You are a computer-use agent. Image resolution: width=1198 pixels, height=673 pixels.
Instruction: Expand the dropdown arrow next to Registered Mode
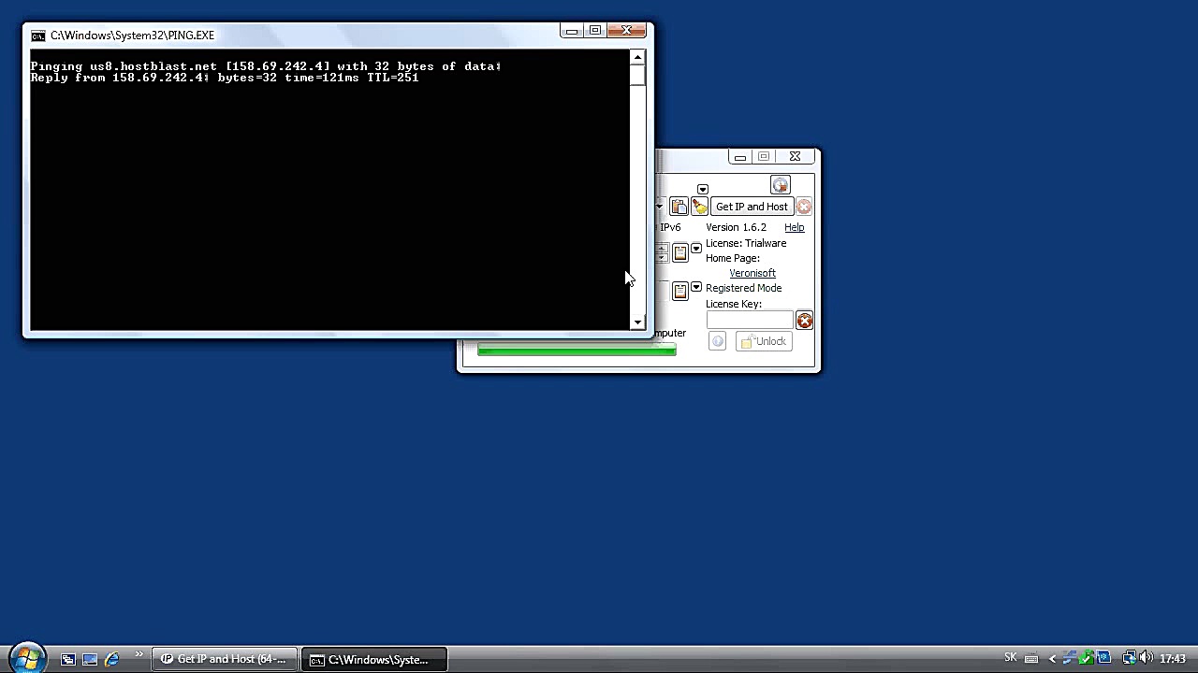[x=696, y=287]
